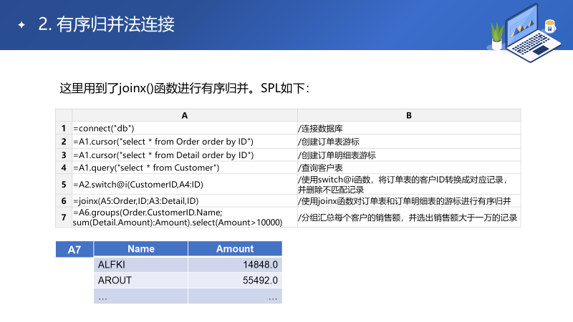
Task: Click the Name column header in result table
Action: tap(141, 248)
